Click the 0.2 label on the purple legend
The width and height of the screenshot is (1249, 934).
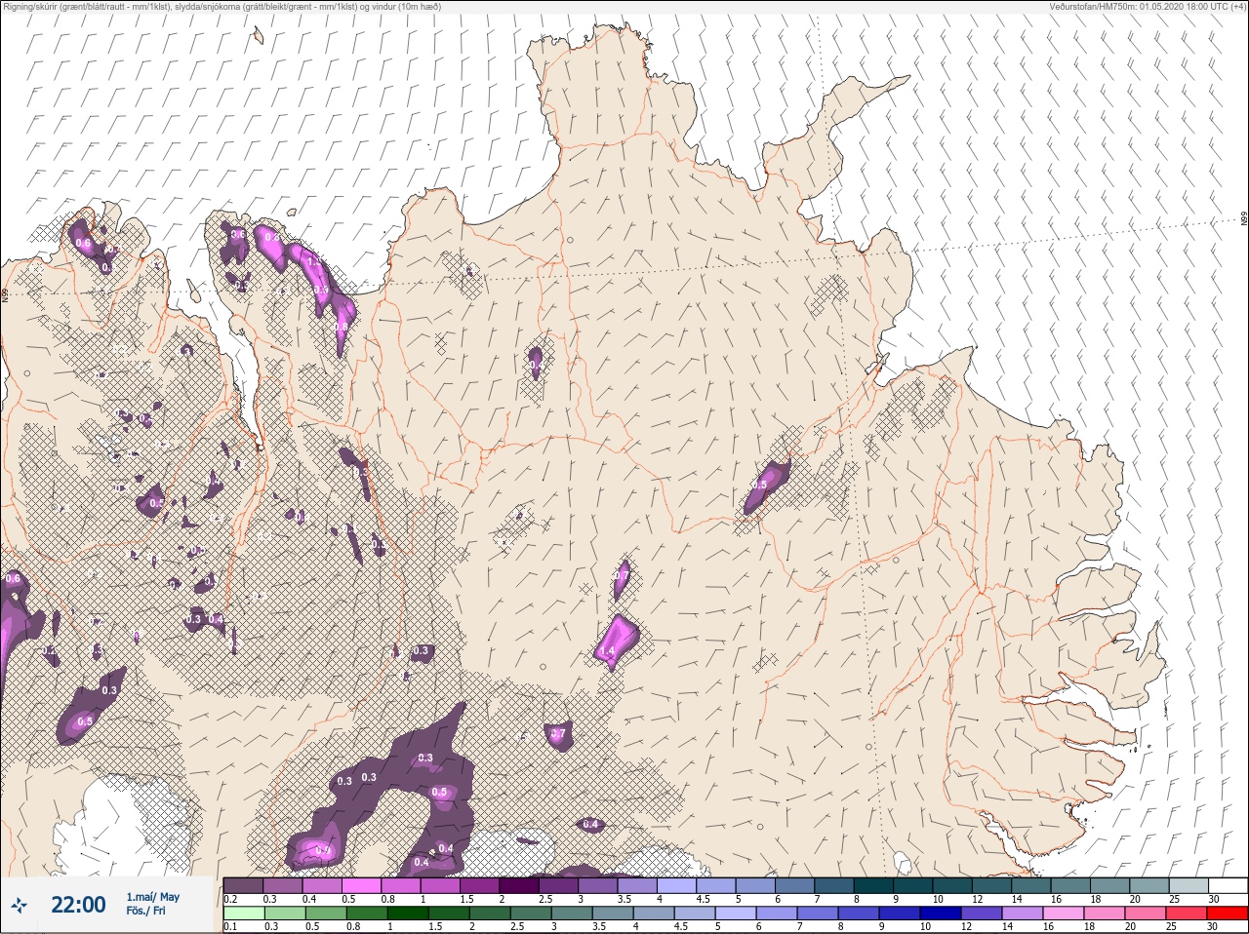230,899
